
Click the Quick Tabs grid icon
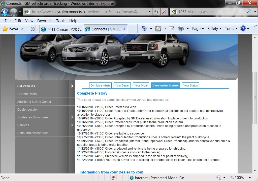coord(33,29)
